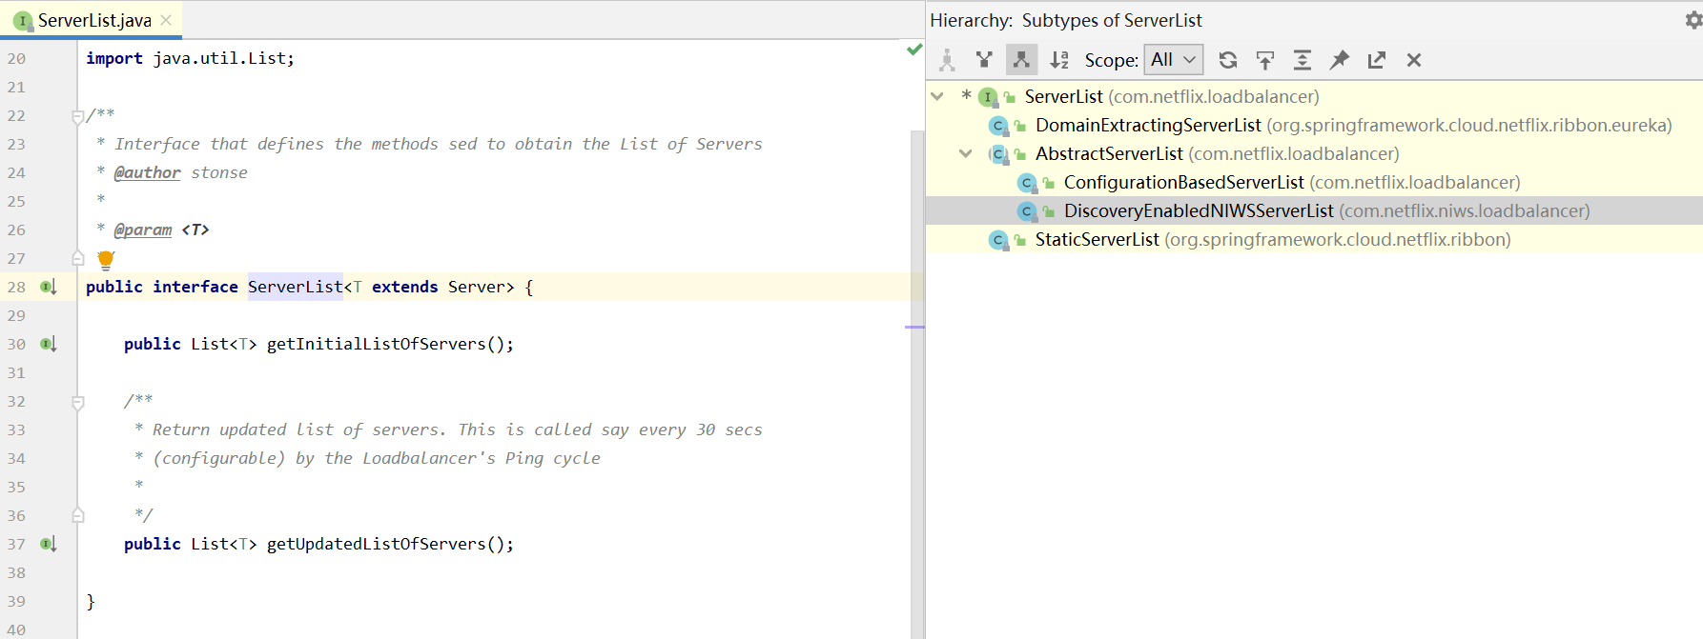Export hierarchy to text file

click(x=1377, y=60)
